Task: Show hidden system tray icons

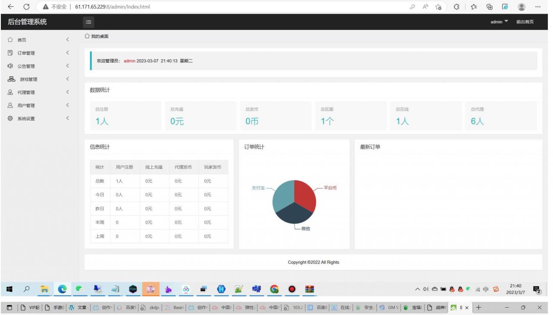Action: coord(417,289)
